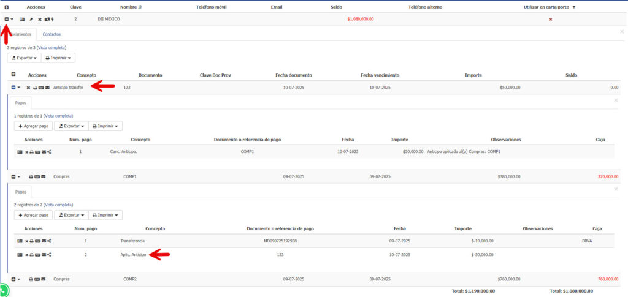Click the delete X icon for DJI MEXICO
This screenshot has height=297, width=628.
[39, 19]
